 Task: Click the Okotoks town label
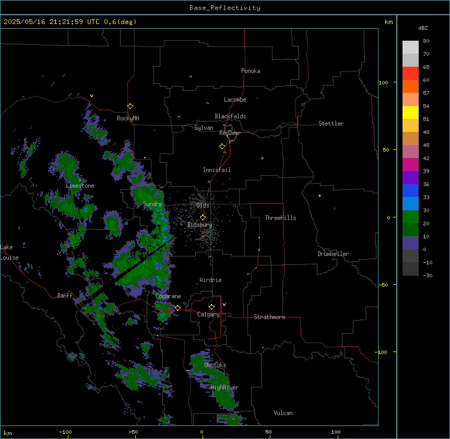[x=215, y=365]
